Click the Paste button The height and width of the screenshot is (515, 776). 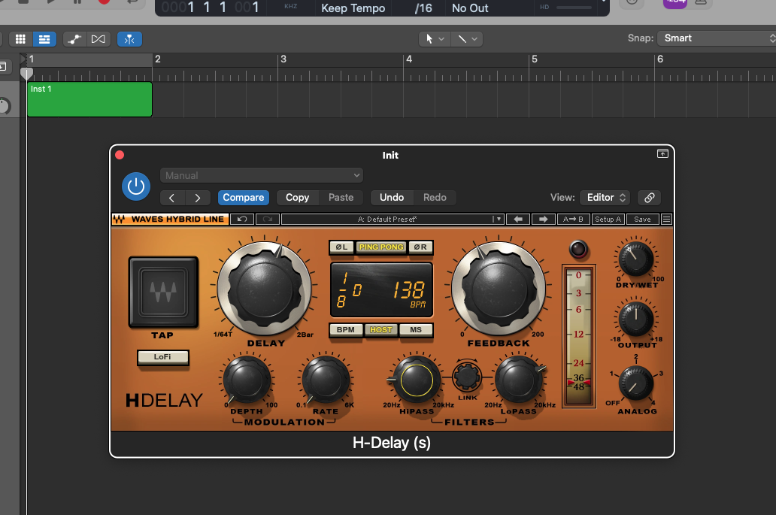pos(341,198)
